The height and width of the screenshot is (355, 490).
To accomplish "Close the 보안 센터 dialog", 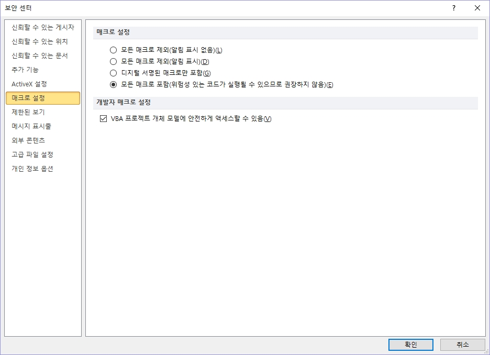I will click(x=477, y=8).
